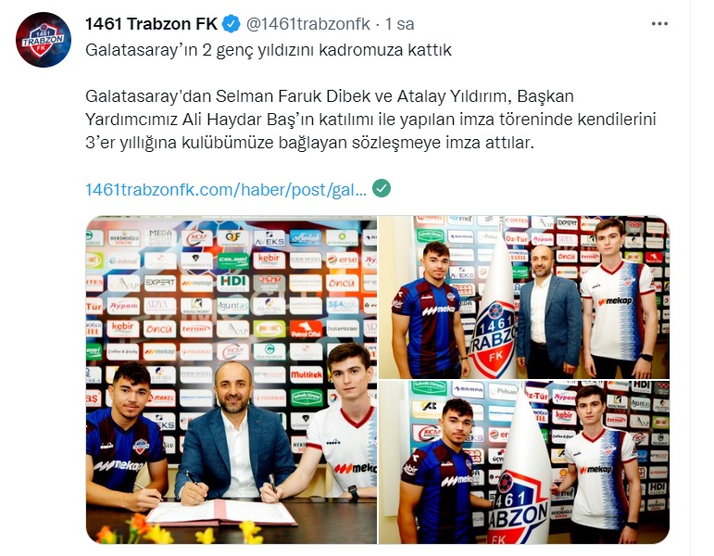Open the 1461 Trabzon FK profile avatar
Image resolution: width=714 pixels, height=556 pixels.
[x=44, y=40]
